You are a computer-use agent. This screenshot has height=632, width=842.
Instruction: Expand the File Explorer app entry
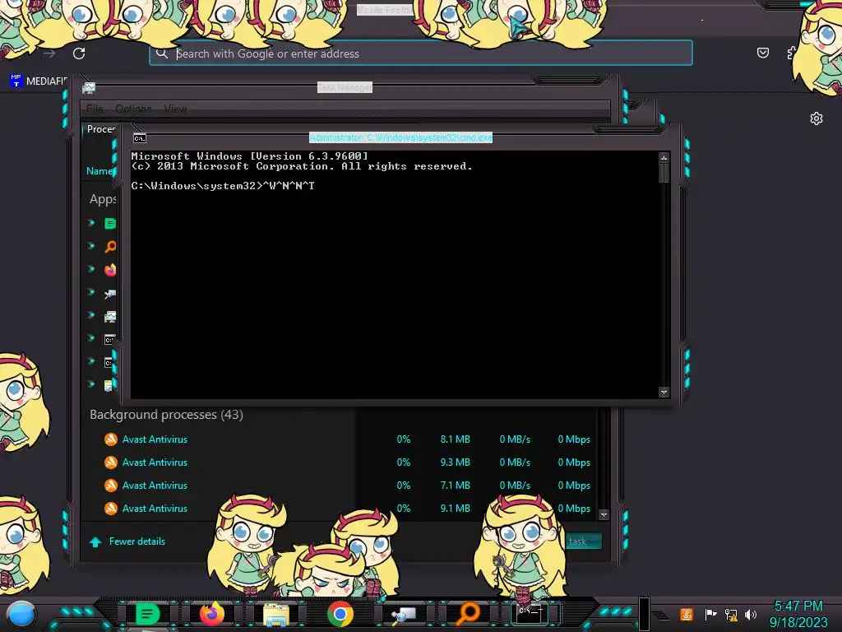[x=90, y=384]
